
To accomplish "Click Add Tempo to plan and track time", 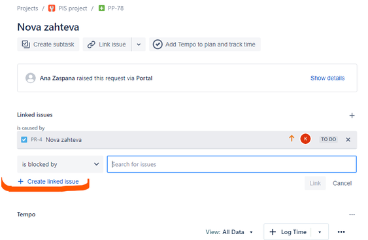I will (x=205, y=44).
